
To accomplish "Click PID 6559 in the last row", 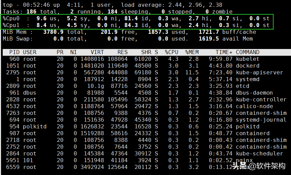I will point(13,167).
